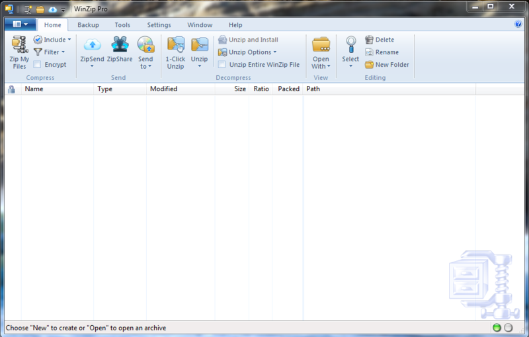Screen dimensions: 529x337
Task: Click the 1-Click Unzip icon
Action: click(176, 44)
